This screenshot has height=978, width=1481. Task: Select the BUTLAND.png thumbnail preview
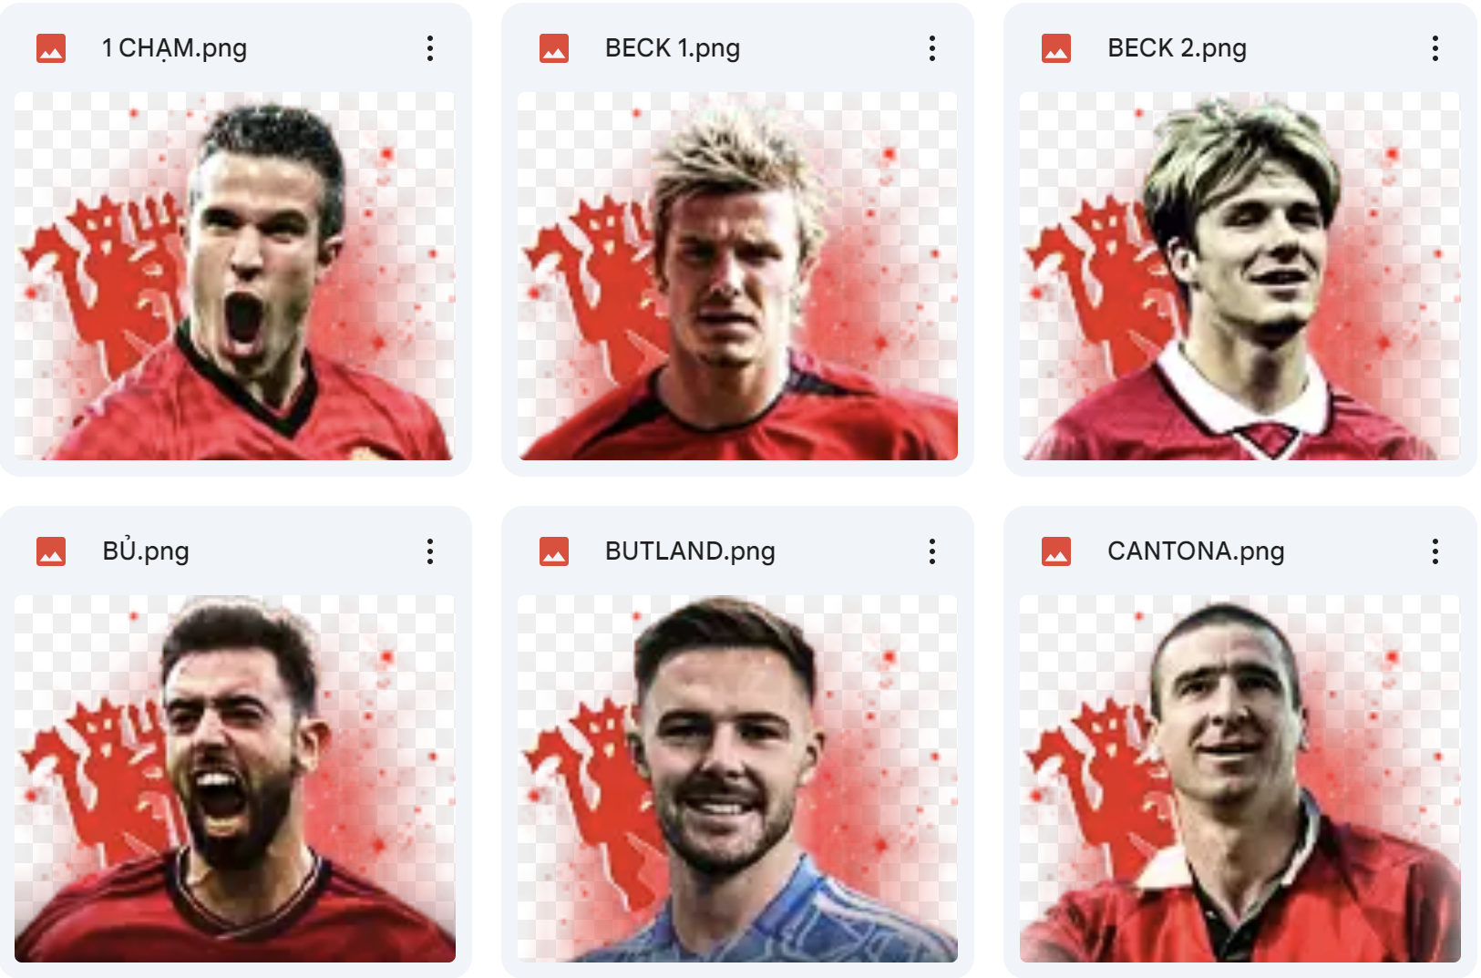(x=737, y=778)
